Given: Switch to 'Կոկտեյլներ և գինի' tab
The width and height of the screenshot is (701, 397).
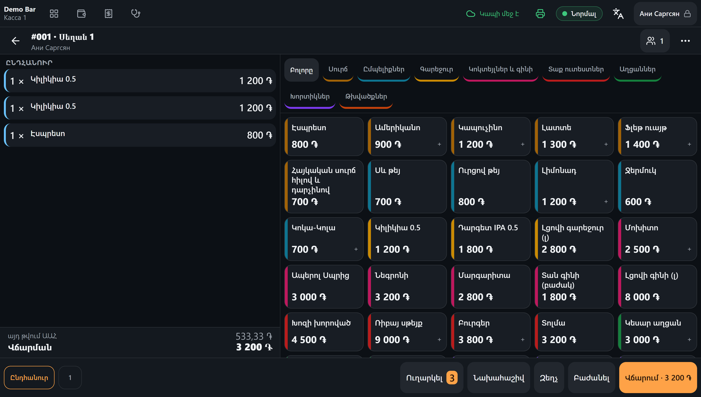Looking at the screenshot, I should pyautogui.click(x=500, y=69).
